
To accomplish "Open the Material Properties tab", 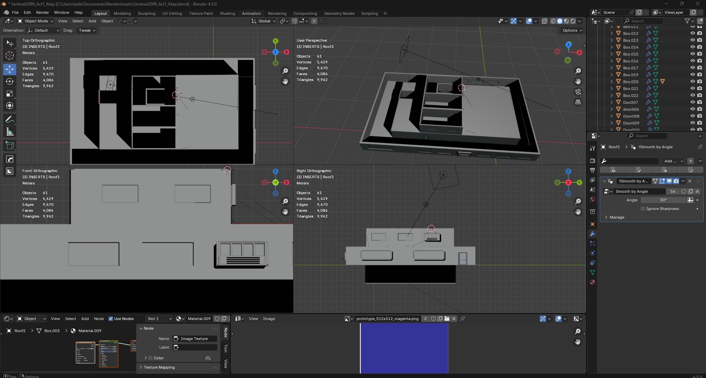I will point(593,282).
